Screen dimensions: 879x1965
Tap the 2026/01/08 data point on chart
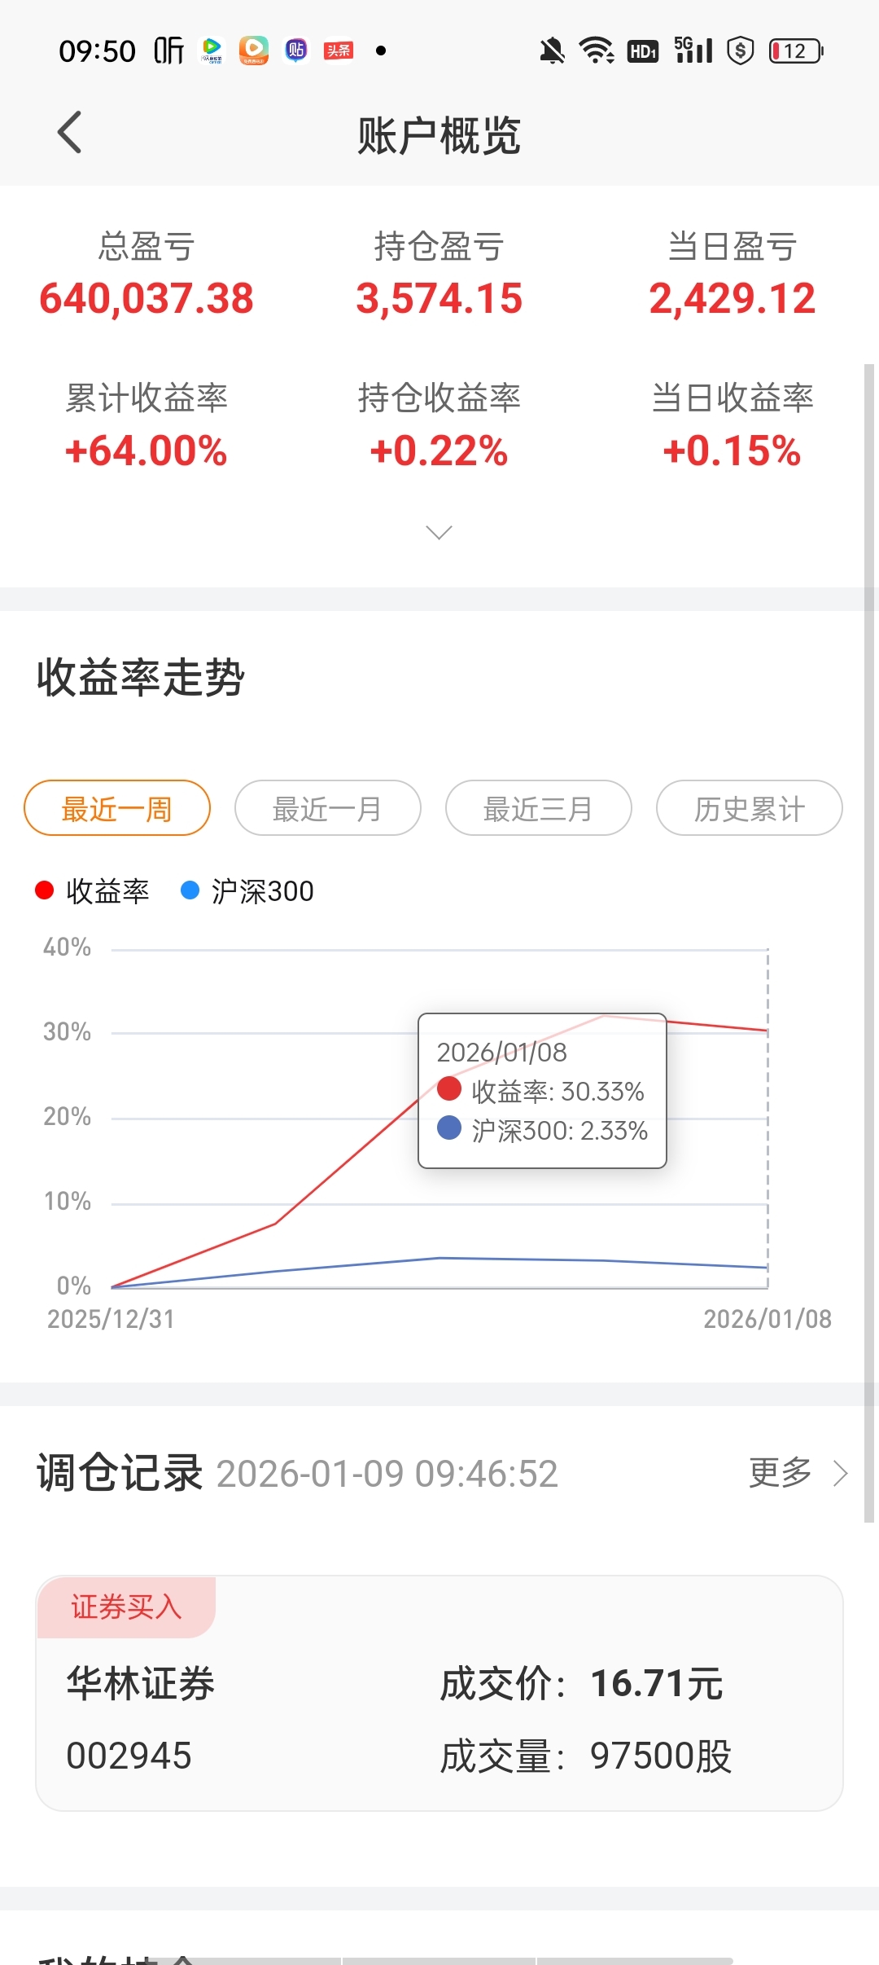[767, 1031]
